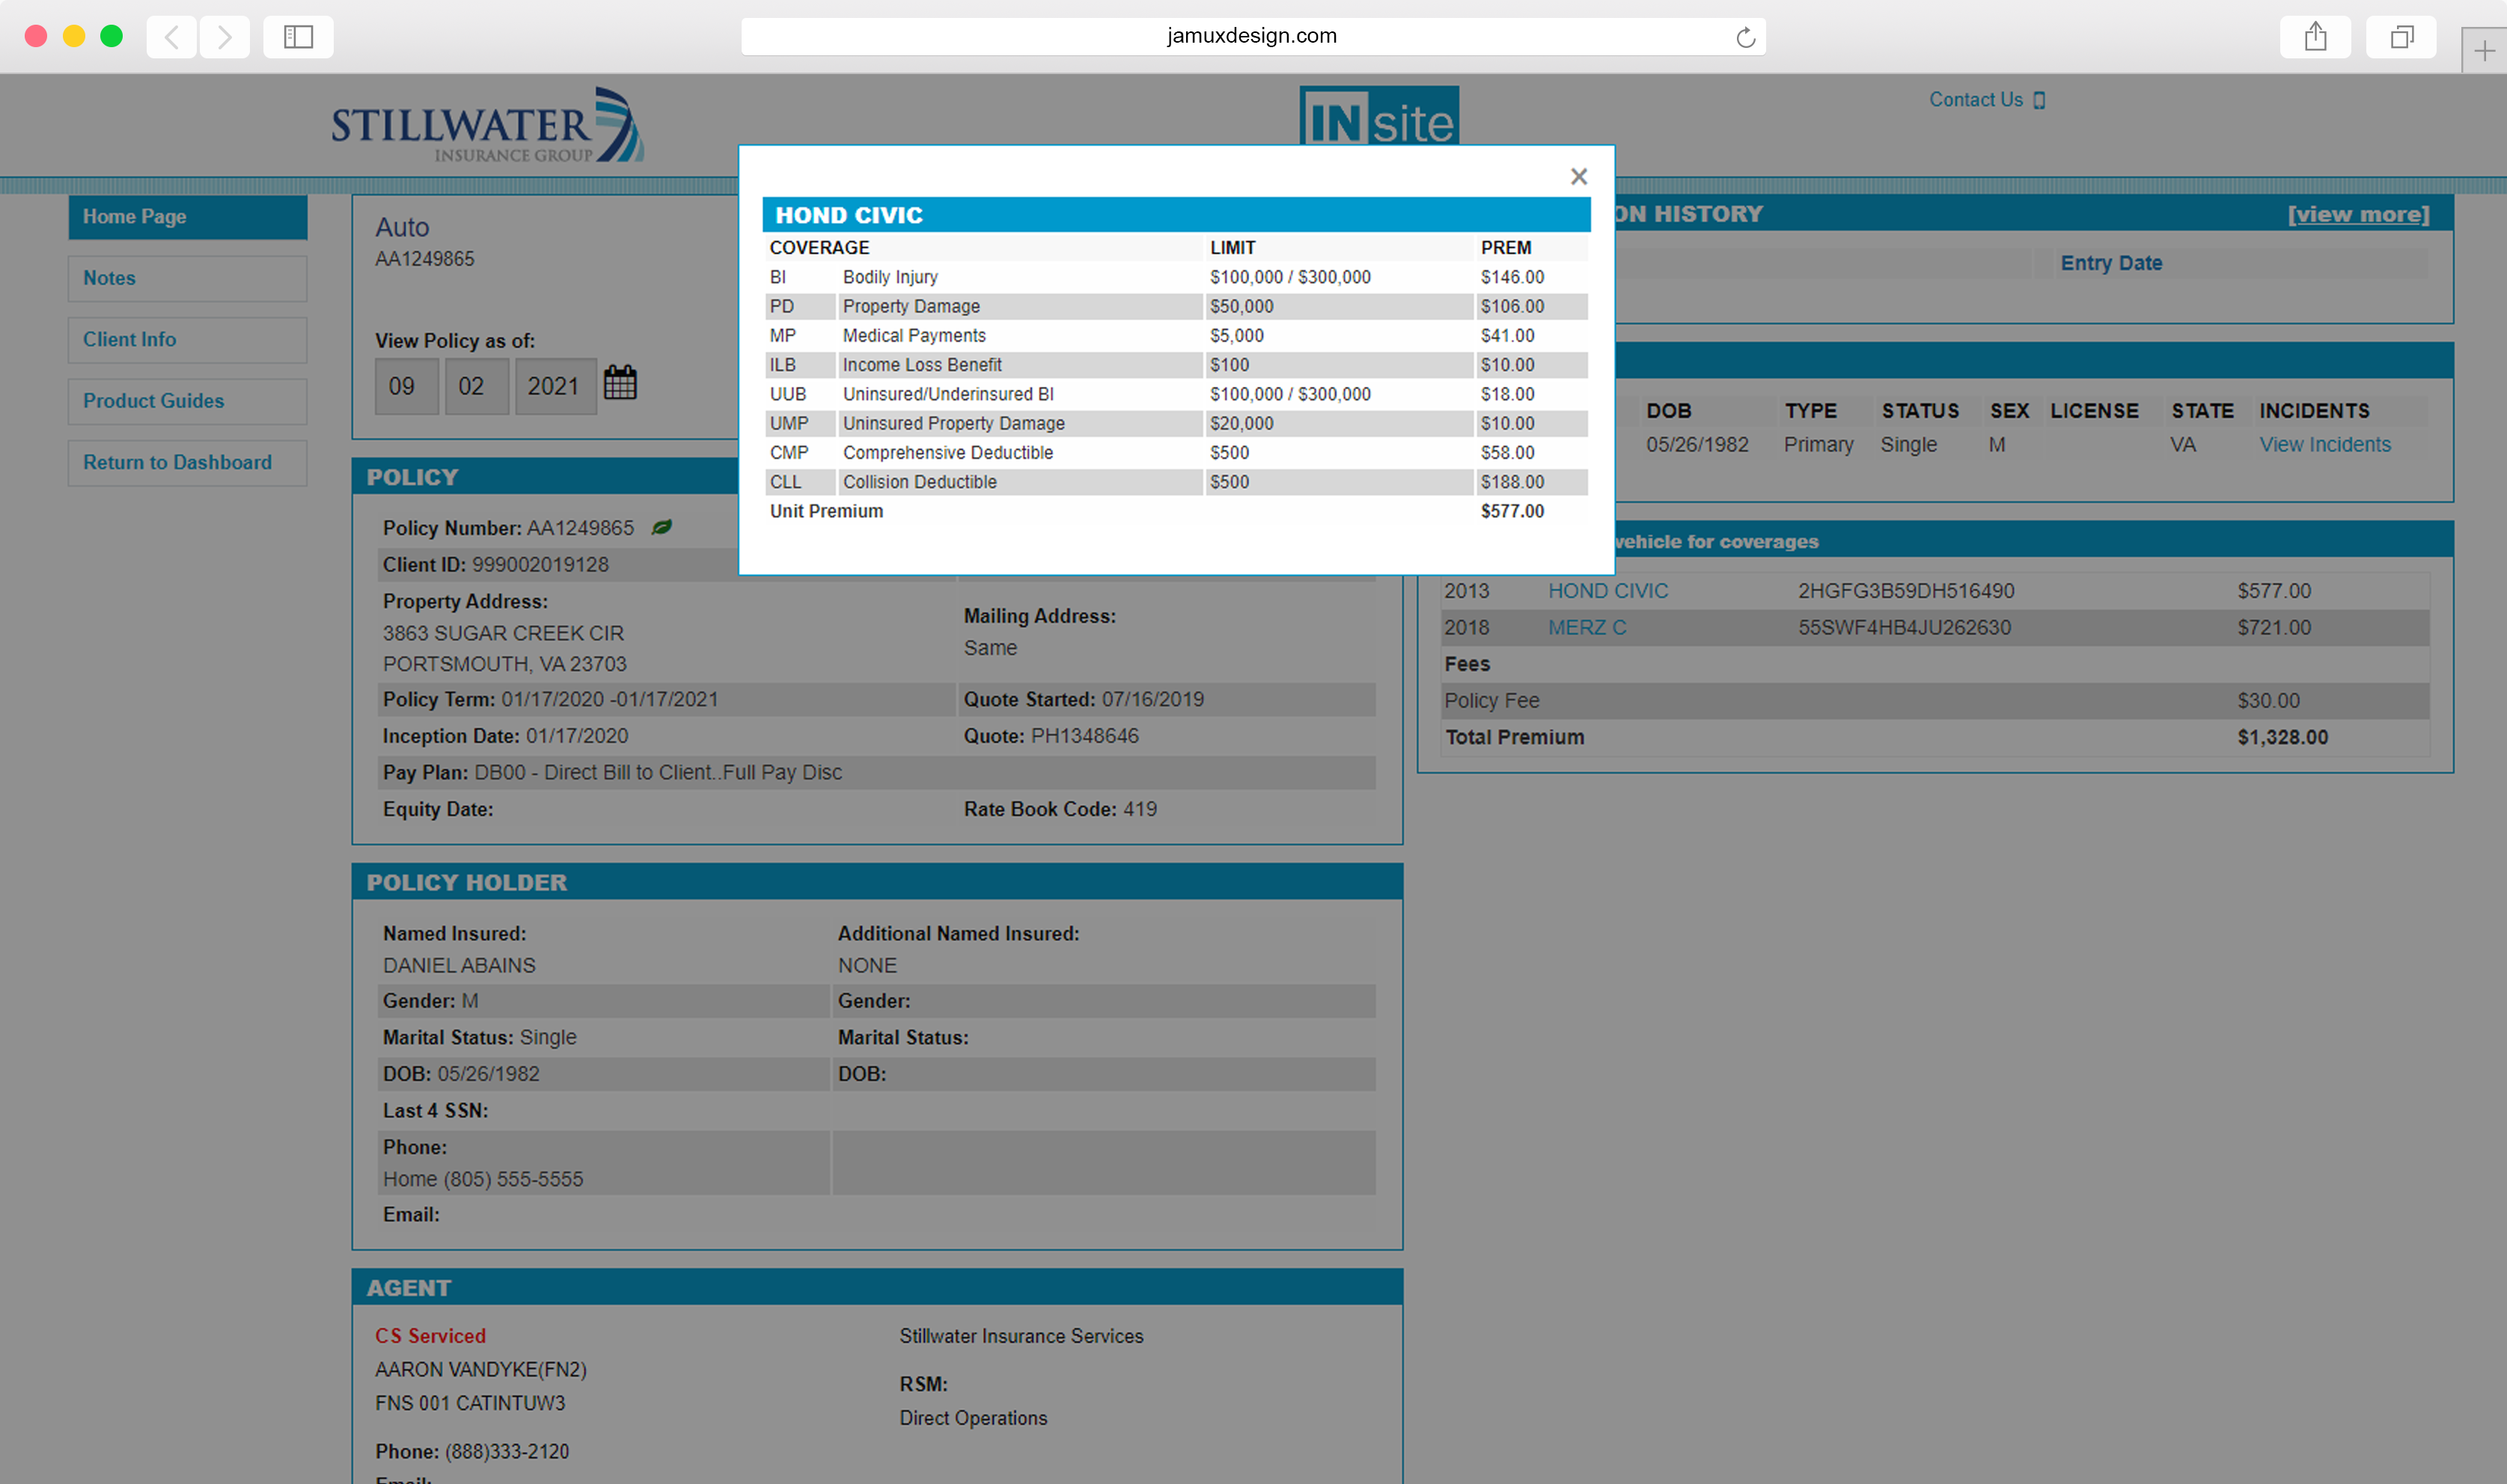
Task: Click VIN 2HGFG3B59DH516490
Action: coord(1905,591)
